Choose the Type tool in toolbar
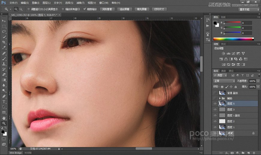 [x=4, y=102]
